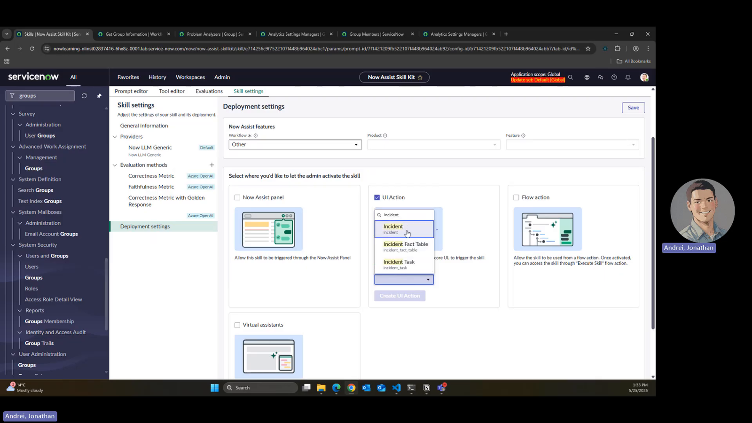This screenshot has height=423, width=752.
Task: Uncheck the UI Action checkbox
Action: pos(377,197)
